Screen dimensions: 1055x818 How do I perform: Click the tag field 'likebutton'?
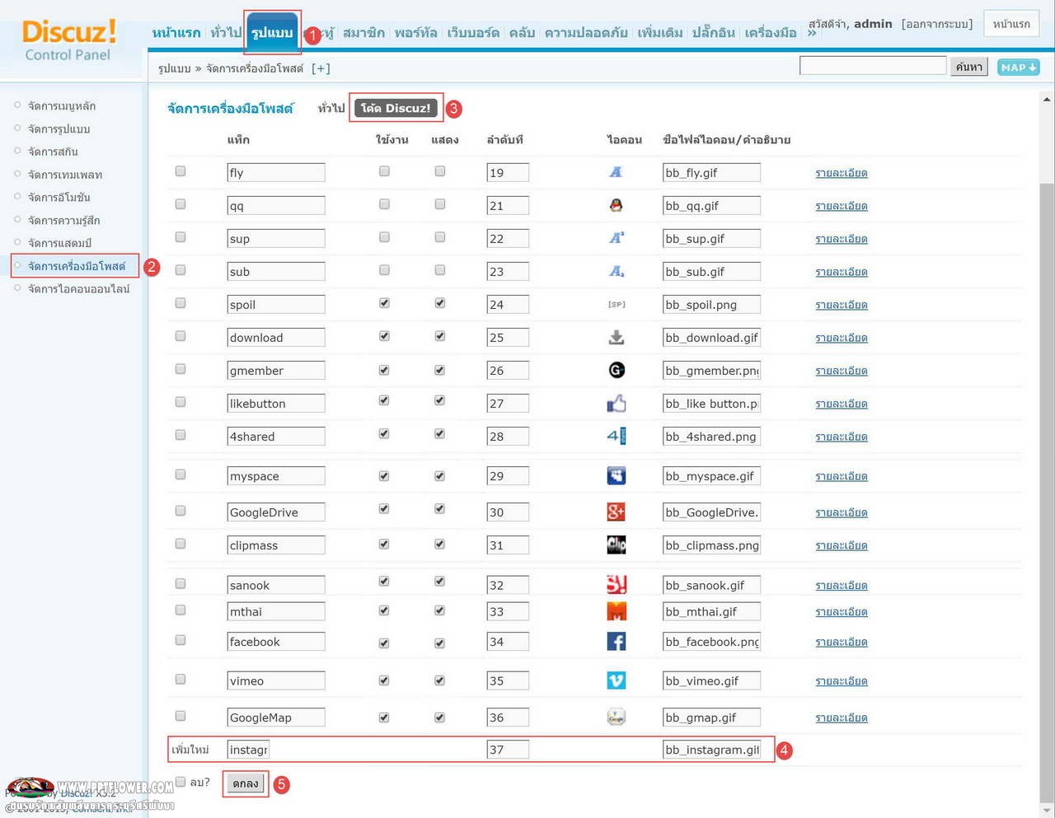tap(276, 404)
